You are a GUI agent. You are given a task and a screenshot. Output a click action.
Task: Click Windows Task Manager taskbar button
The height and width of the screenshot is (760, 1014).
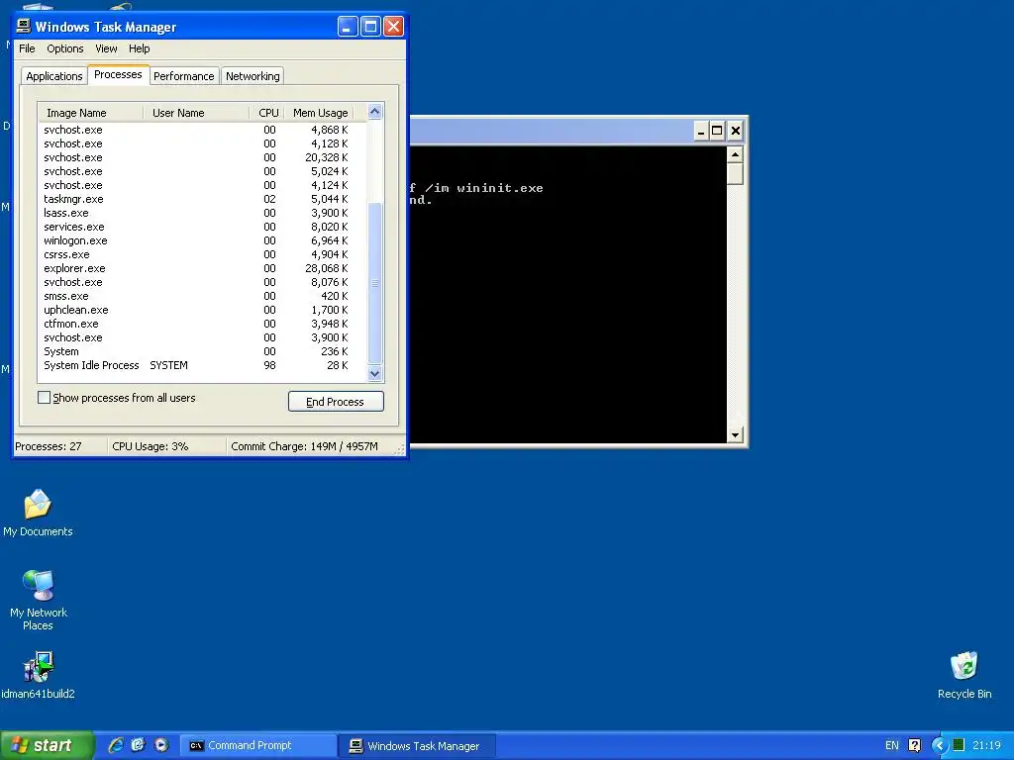417,746
